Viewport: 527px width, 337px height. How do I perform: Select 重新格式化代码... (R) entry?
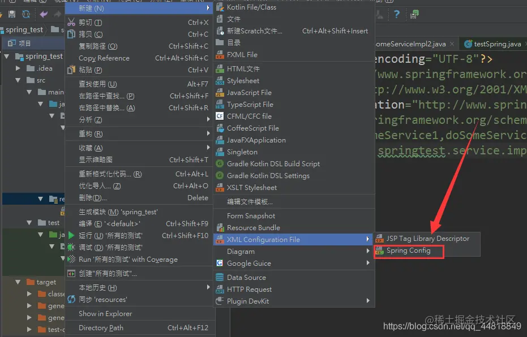(139, 174)
